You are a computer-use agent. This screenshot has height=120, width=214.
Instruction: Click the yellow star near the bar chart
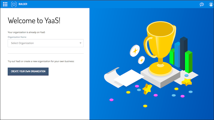pos(186,82)
